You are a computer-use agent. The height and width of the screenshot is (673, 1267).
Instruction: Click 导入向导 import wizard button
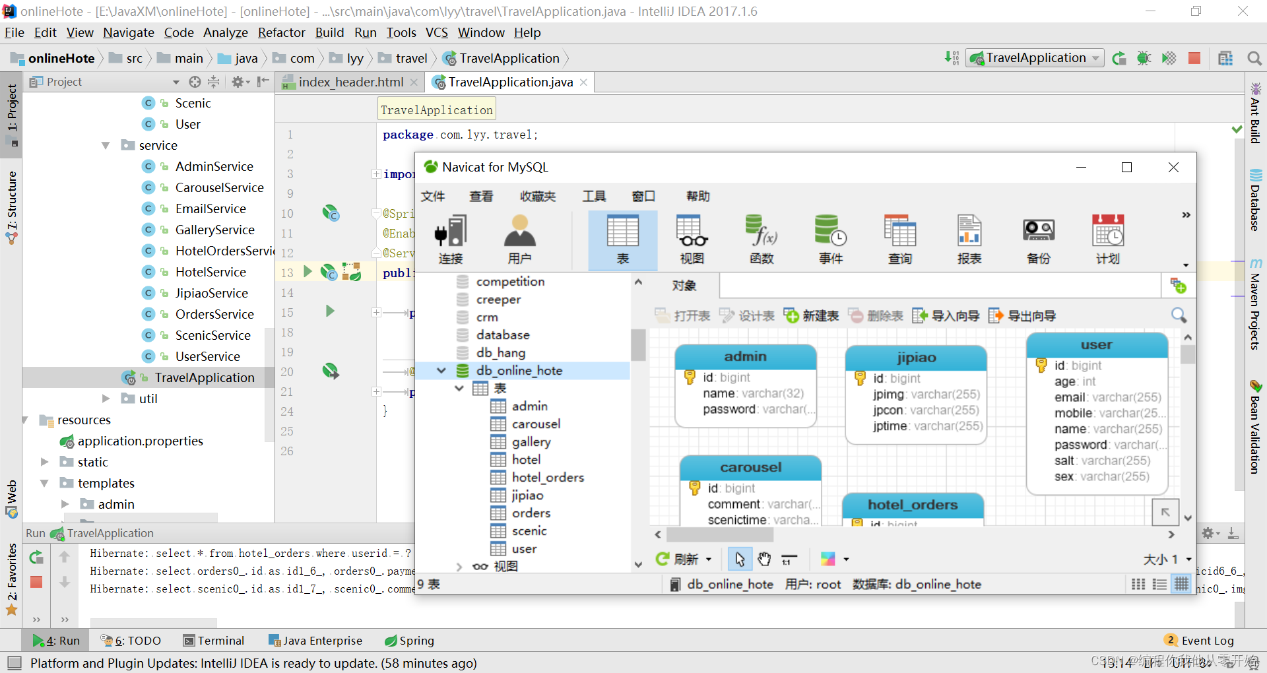pos(946,315)
